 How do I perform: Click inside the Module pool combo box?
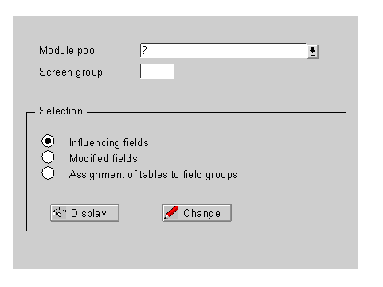pos(223,50)
